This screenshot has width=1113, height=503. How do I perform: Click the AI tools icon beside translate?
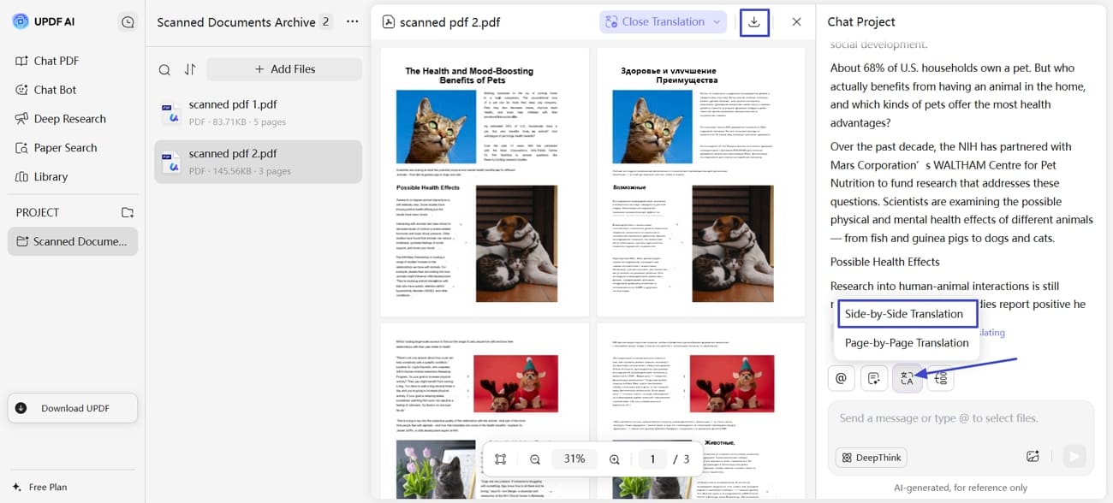click(x=939, y=377)
